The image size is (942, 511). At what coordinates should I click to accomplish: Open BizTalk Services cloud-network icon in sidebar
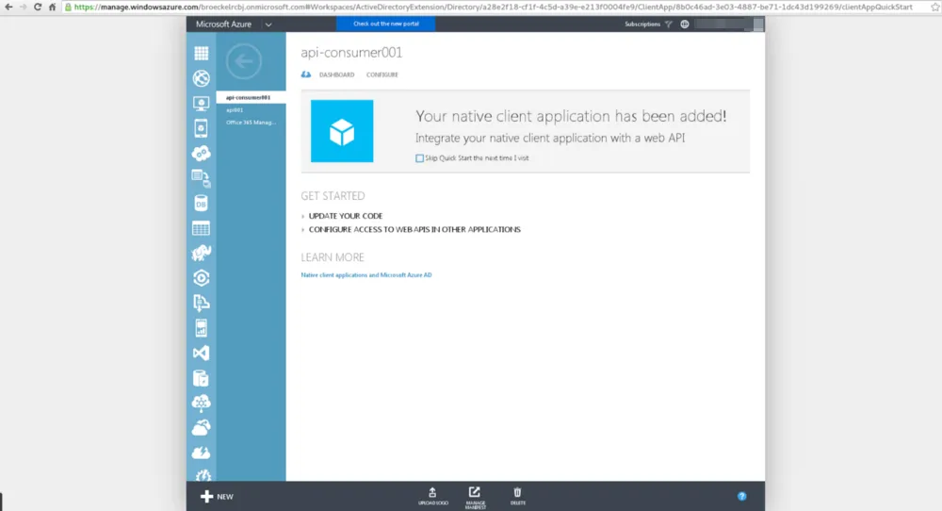202,403
